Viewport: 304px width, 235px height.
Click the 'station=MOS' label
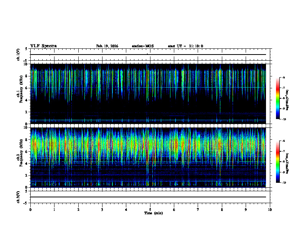tap(143, 46)
